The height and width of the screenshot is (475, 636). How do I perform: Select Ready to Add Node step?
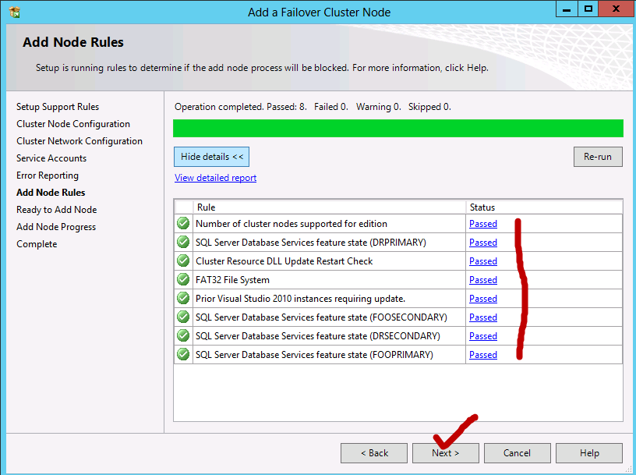pyautogui.click(x=56, y=209)
